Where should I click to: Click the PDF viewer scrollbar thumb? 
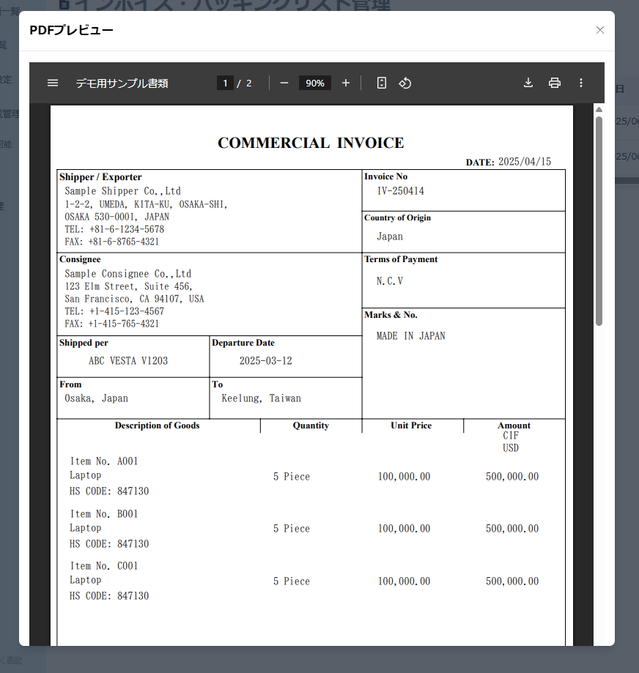point(599,221)
